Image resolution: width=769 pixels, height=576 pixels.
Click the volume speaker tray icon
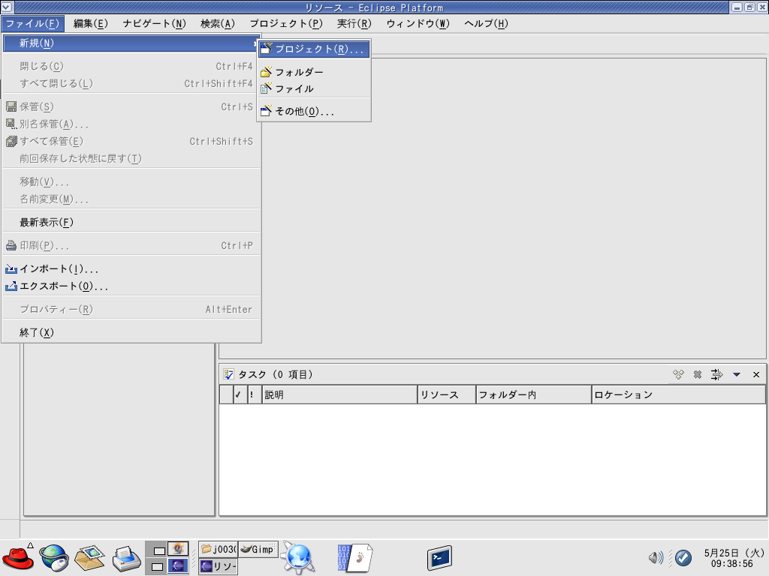(656, 557)
